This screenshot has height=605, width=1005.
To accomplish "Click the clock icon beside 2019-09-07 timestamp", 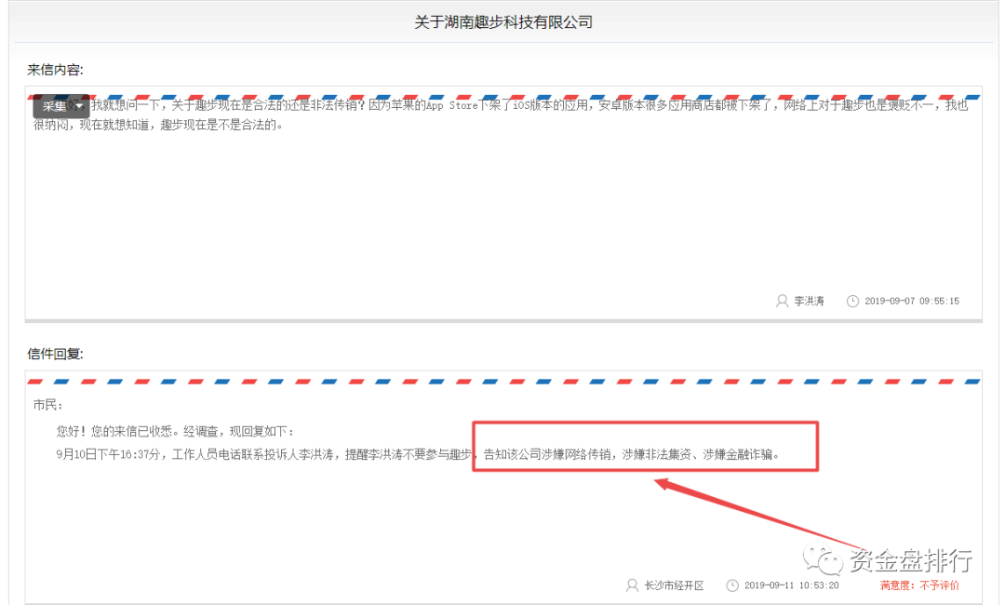I will [x=852, y=302].
